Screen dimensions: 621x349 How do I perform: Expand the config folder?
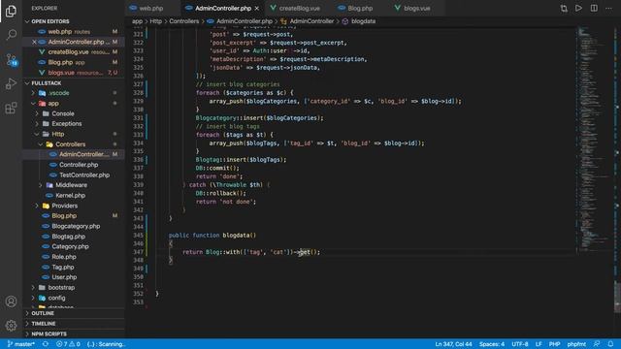pos(56,298)
